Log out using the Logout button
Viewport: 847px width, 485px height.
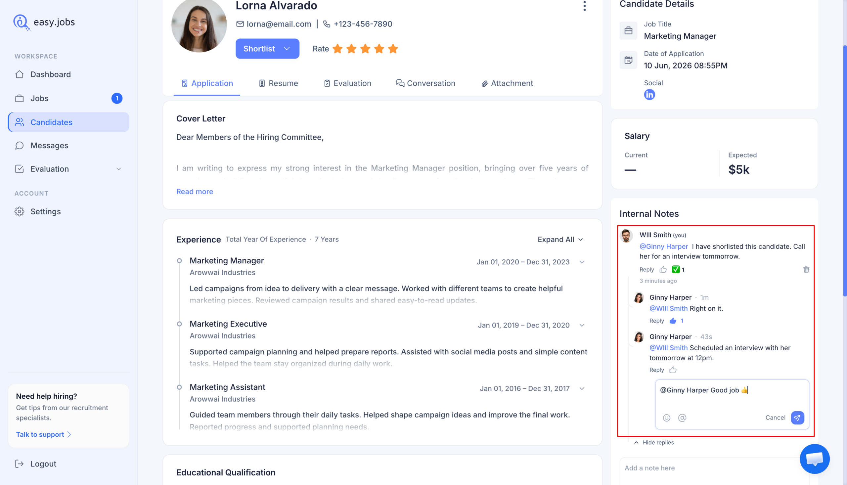click(36, 464)
